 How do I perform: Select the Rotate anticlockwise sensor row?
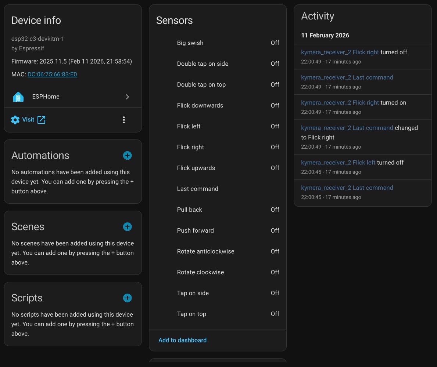pyautogui.click(x=217, y=251)
